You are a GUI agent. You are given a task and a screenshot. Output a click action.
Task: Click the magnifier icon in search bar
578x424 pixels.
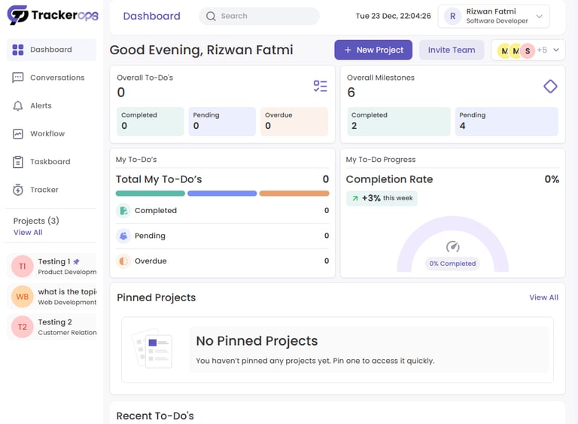click(x=211, y=16)
